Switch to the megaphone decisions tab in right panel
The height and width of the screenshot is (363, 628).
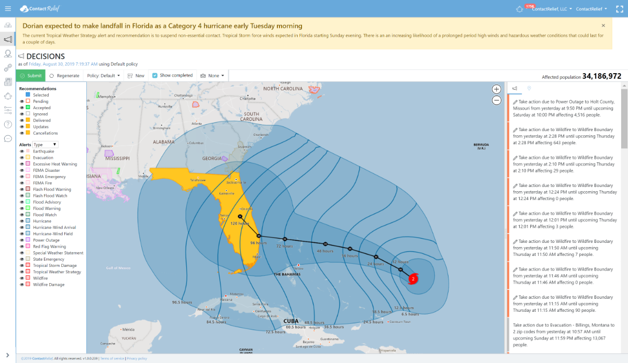point(515,88)
